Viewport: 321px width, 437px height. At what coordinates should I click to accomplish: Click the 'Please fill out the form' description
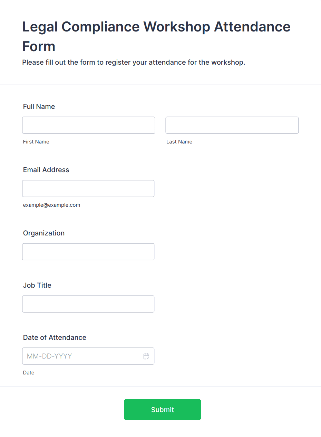134,63
